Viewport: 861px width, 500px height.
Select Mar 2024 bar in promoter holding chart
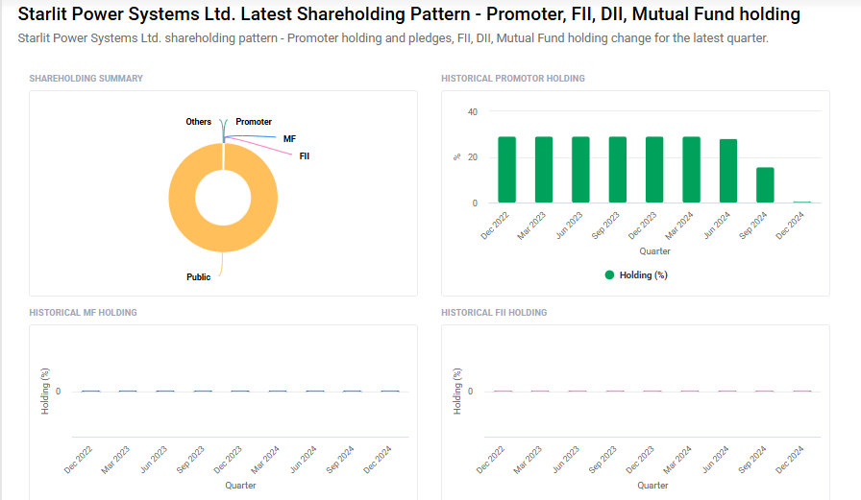point(691,170)
